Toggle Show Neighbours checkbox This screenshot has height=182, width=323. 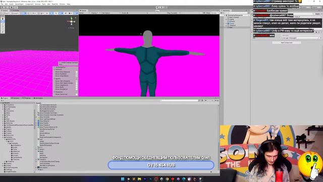[x=77, y=85]
